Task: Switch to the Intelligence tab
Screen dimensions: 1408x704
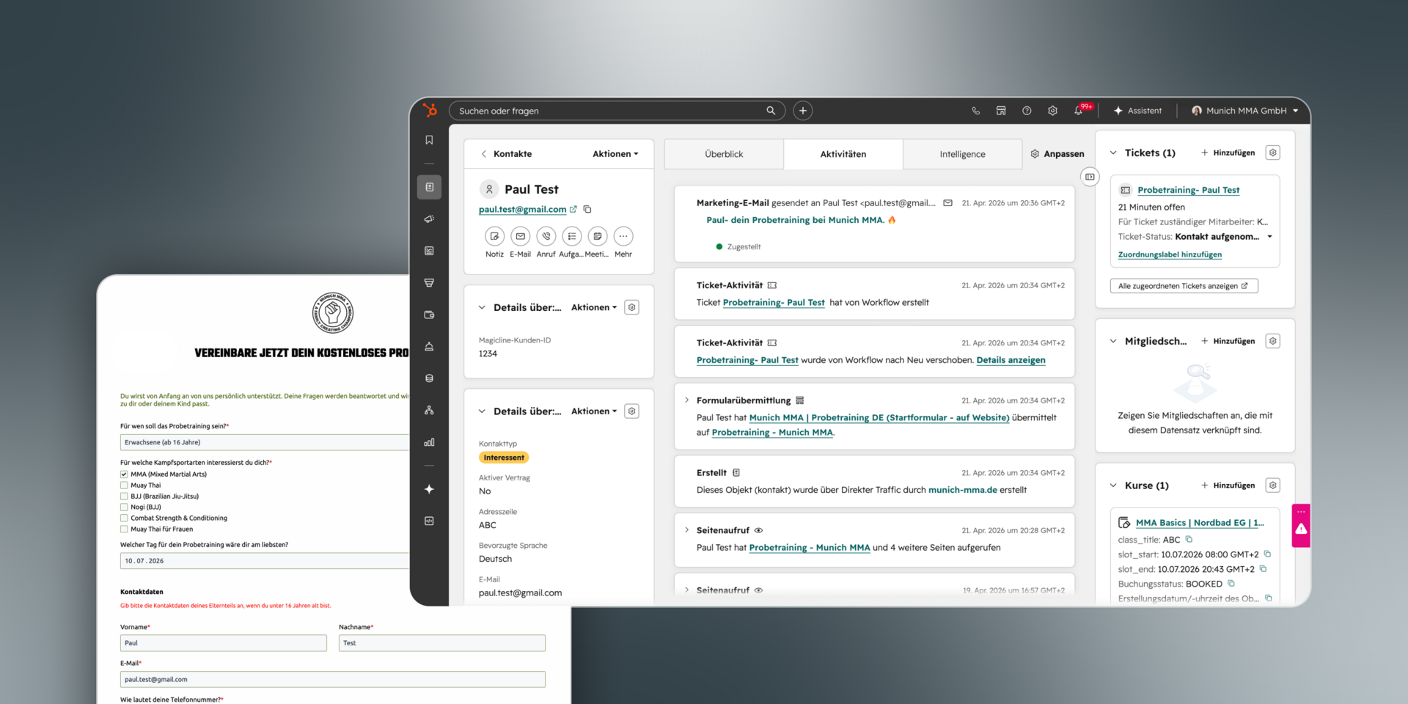Action: pos(962,154)
